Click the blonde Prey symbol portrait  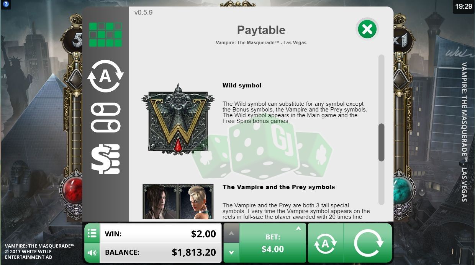click(x=196, y=202)
